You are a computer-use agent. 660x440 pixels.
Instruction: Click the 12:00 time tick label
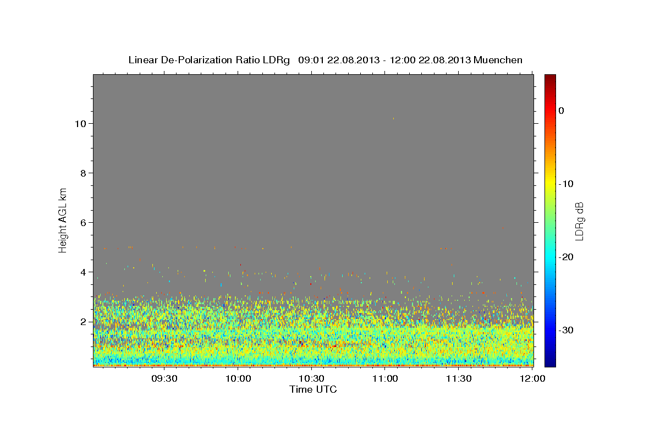point(532,379)
